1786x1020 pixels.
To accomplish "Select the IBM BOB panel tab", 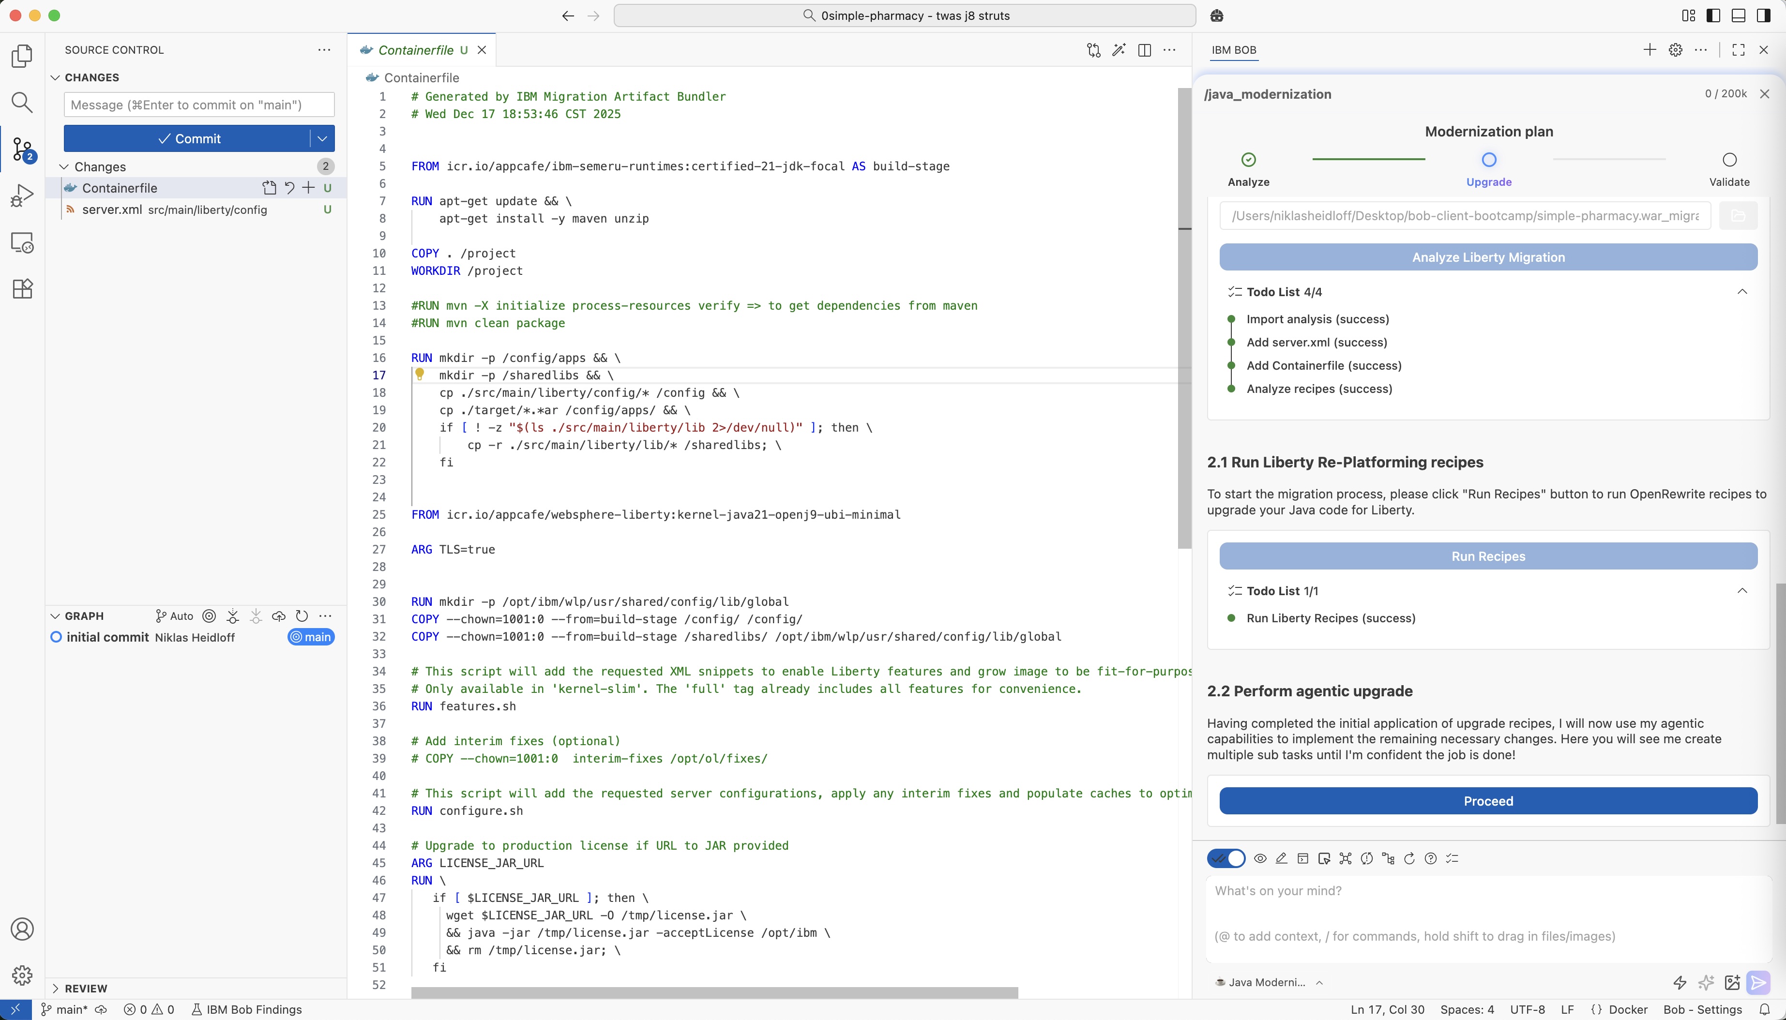I will pos(1233,50).
